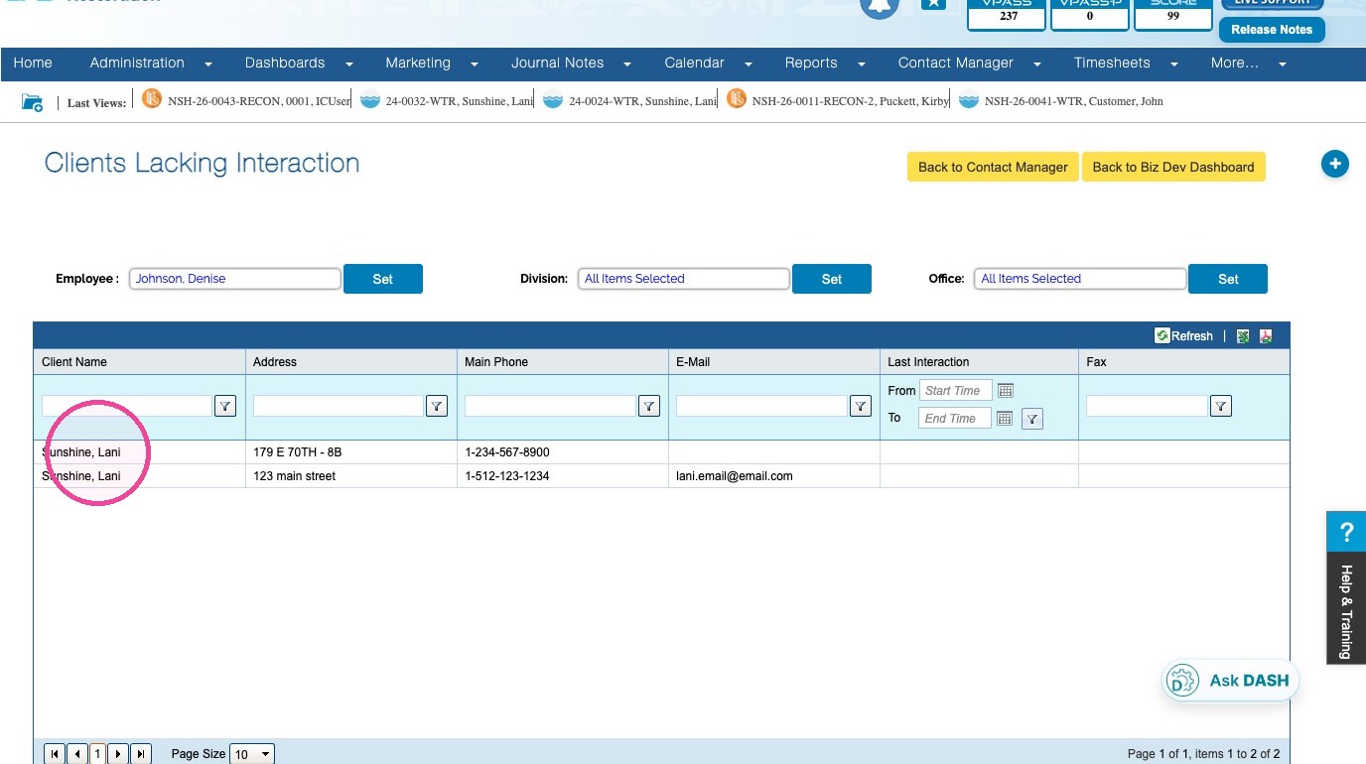The width and height of the screenshot is (1366, 764).
Task: Click the Help & Training question mark
Action: click(x=1346, y=532)
